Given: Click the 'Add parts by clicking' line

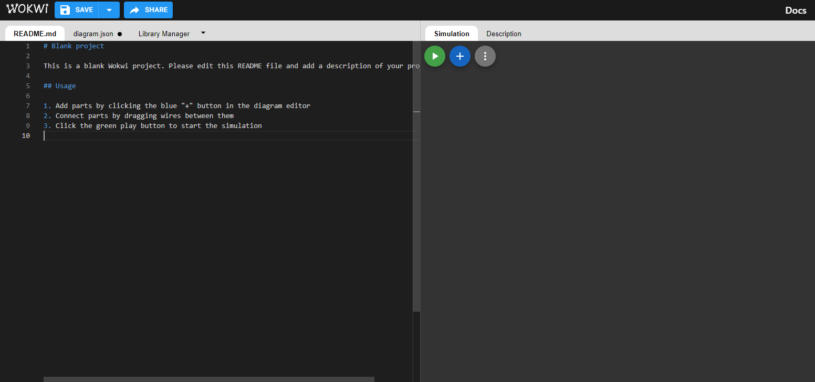Looking at the screenshot, I should [x=177, y=106].
